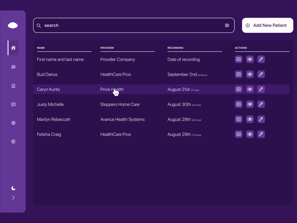Click the edit pencil for Caryn Kurtis
Image resolution: width=297 pixels, height=223 pixels.
point(261,89)
